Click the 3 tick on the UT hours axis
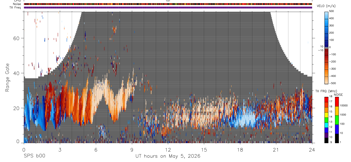This screenshot has width=351, height=162. [x=60, y=149]
